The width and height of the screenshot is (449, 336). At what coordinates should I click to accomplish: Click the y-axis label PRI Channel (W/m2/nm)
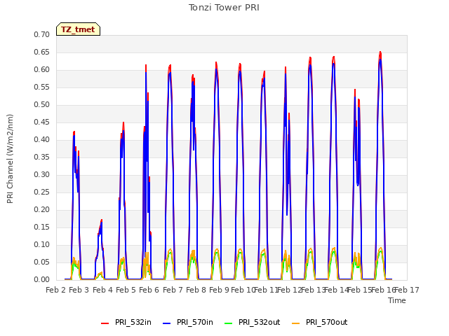point(10,159)
